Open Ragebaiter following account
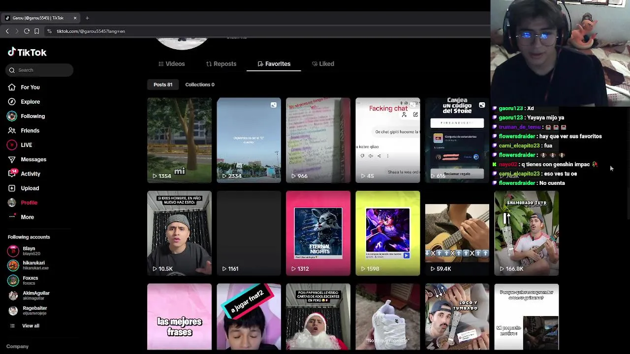630x354 pixels. point(29,311)
